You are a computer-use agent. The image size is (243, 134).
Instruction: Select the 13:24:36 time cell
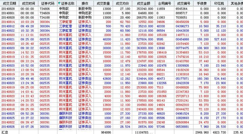27,83
